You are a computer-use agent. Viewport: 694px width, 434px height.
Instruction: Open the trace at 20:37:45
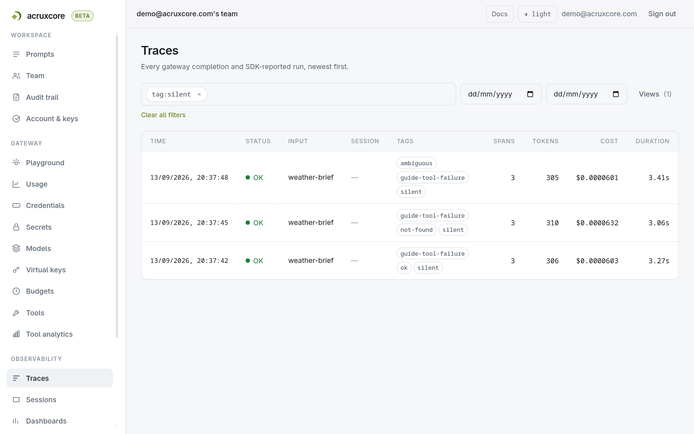click(410, 223)
